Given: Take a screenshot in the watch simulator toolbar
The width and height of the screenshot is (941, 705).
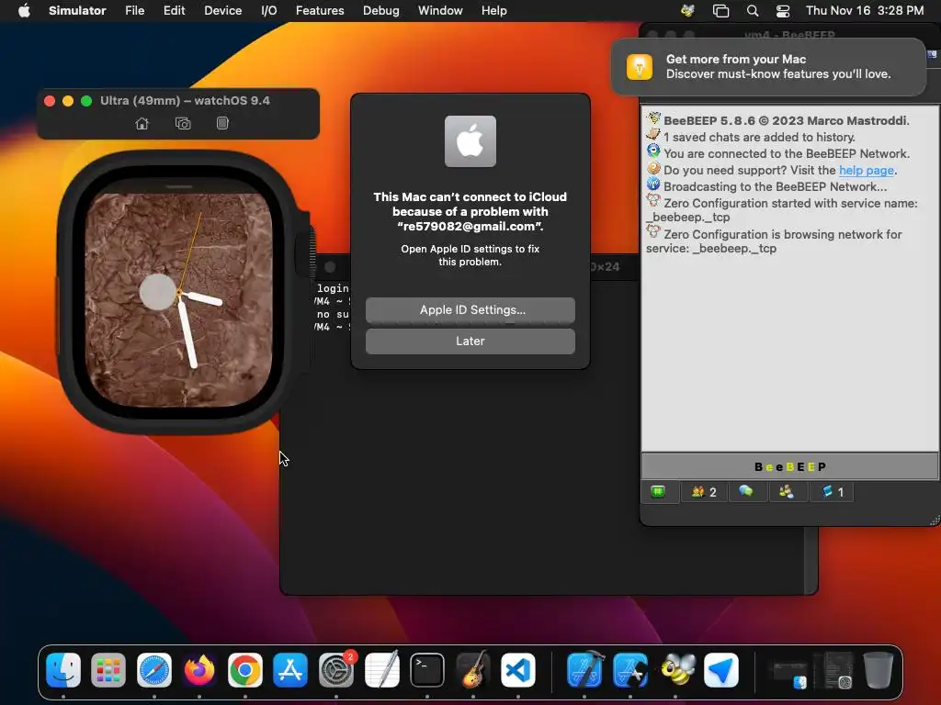Looking at the screenshot, I should [x=183, y=124].
